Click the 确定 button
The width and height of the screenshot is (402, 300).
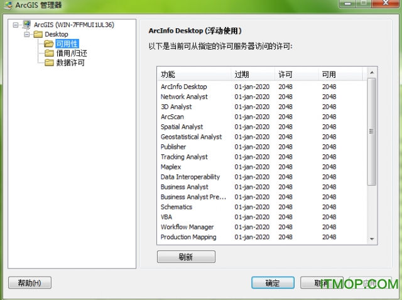[x=273, y=283]
